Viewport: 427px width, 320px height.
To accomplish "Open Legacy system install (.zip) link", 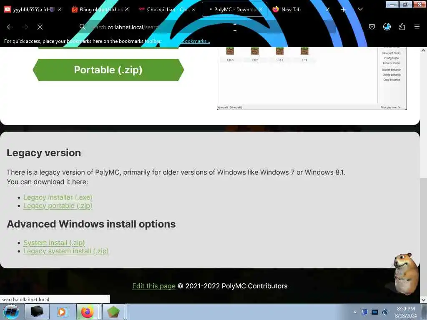I will [x=66, y=251].
